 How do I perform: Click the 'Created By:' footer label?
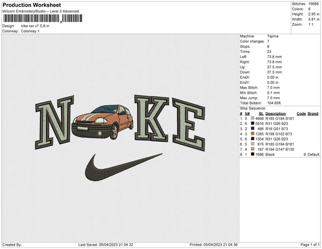tap(12, 245)
